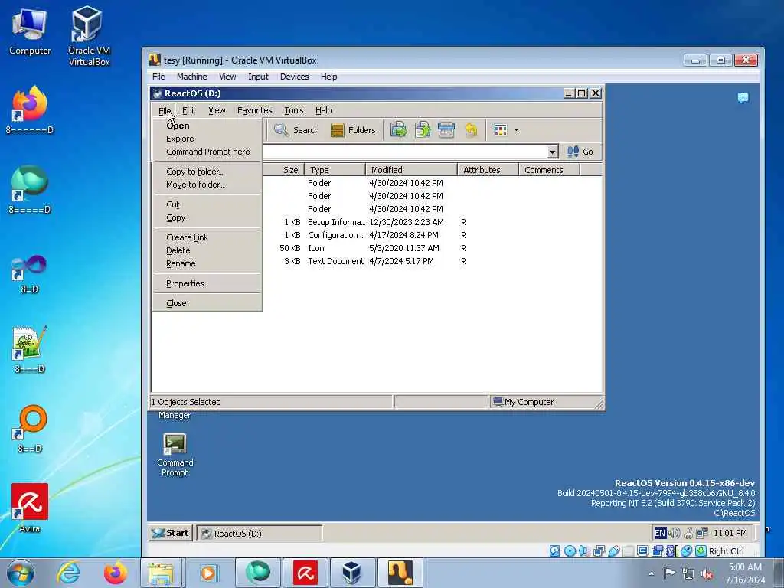Open Firefox from the Windows taskbar
The width and height of the screenshot is (784, 588).
point(115,573)
